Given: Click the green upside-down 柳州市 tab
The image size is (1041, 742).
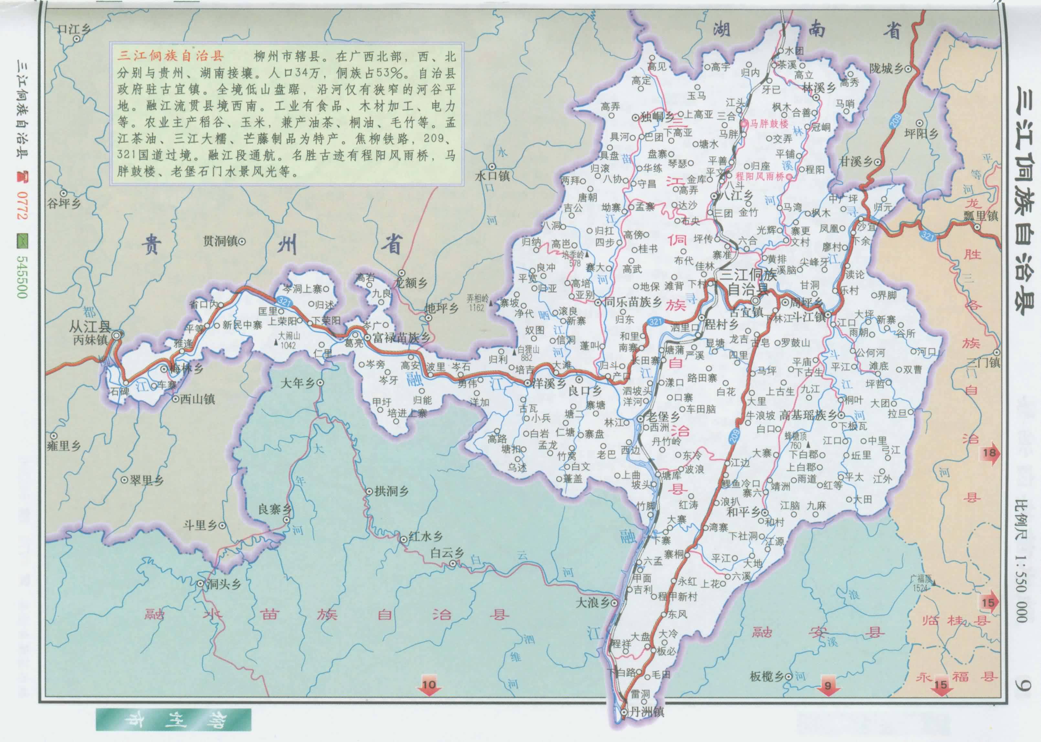Looking at the screenshot, I should point(174,719).
